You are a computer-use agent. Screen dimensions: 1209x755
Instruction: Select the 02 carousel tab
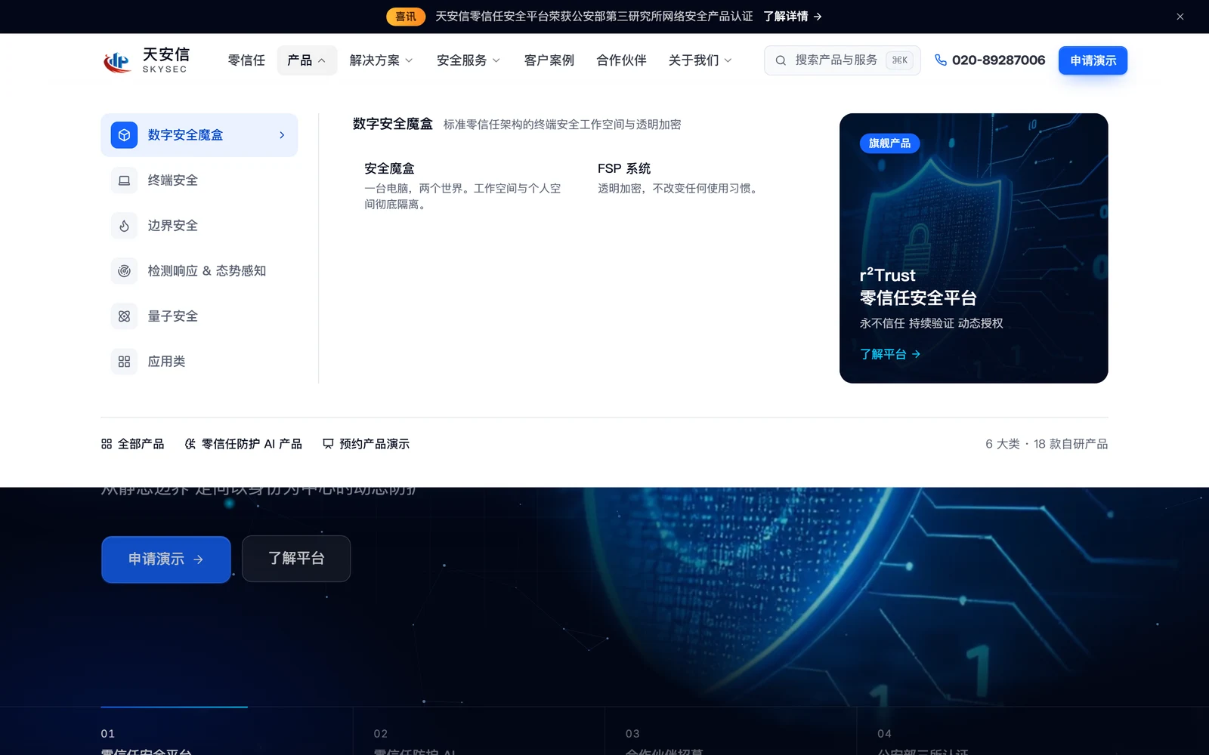point(479,731)
